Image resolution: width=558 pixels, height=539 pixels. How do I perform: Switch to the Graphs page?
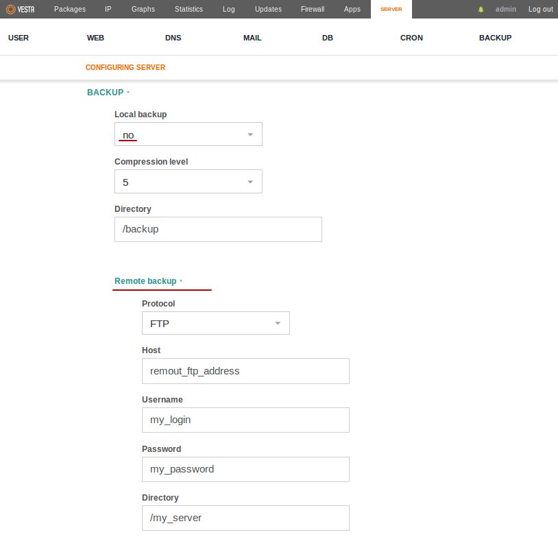[x=143, y=9]
